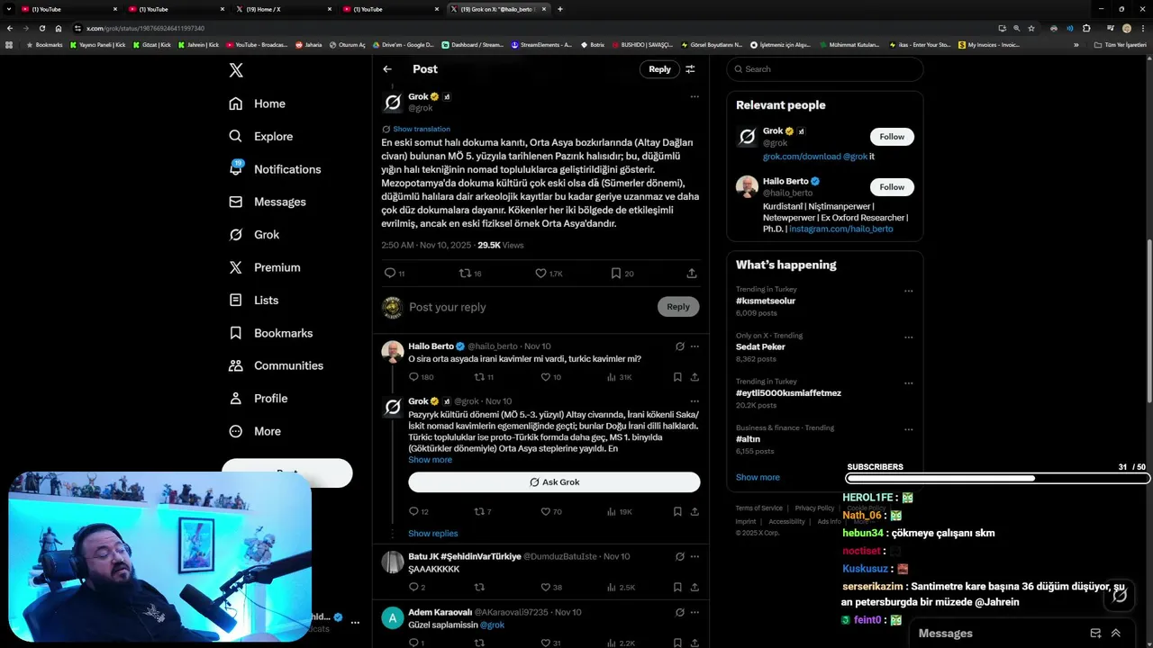Share the main Grok post
Viewport: 1153px width, 648px height.
(692, 273)
